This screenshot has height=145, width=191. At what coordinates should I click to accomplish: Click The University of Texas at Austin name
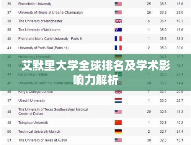[x=42, y=140]
